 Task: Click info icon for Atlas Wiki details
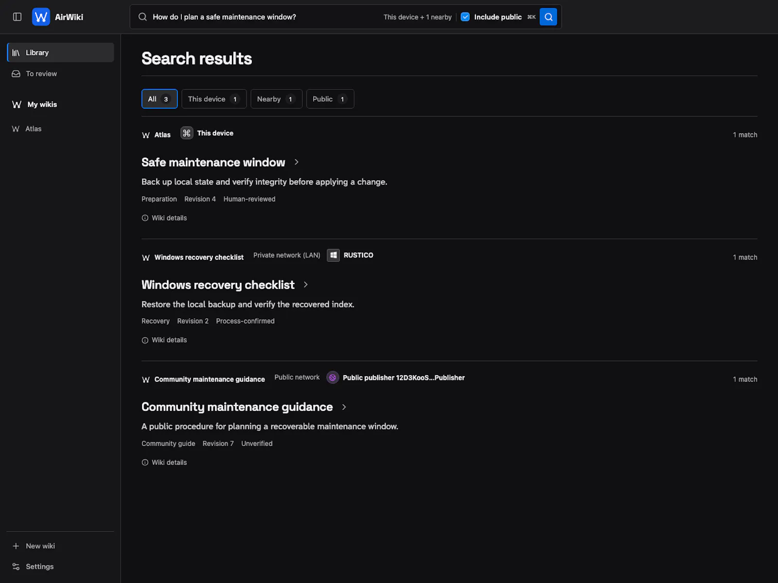145,218
